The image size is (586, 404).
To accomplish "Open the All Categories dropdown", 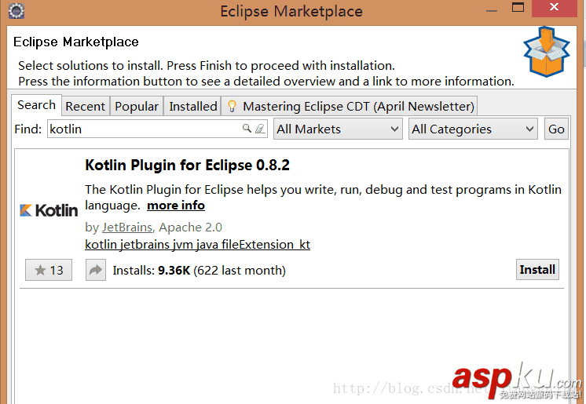I will tap(473, 129).
